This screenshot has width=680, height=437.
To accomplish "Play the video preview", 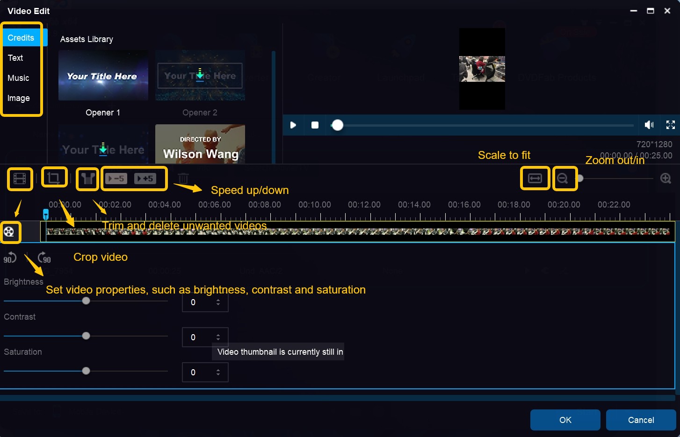I will 293,125.
